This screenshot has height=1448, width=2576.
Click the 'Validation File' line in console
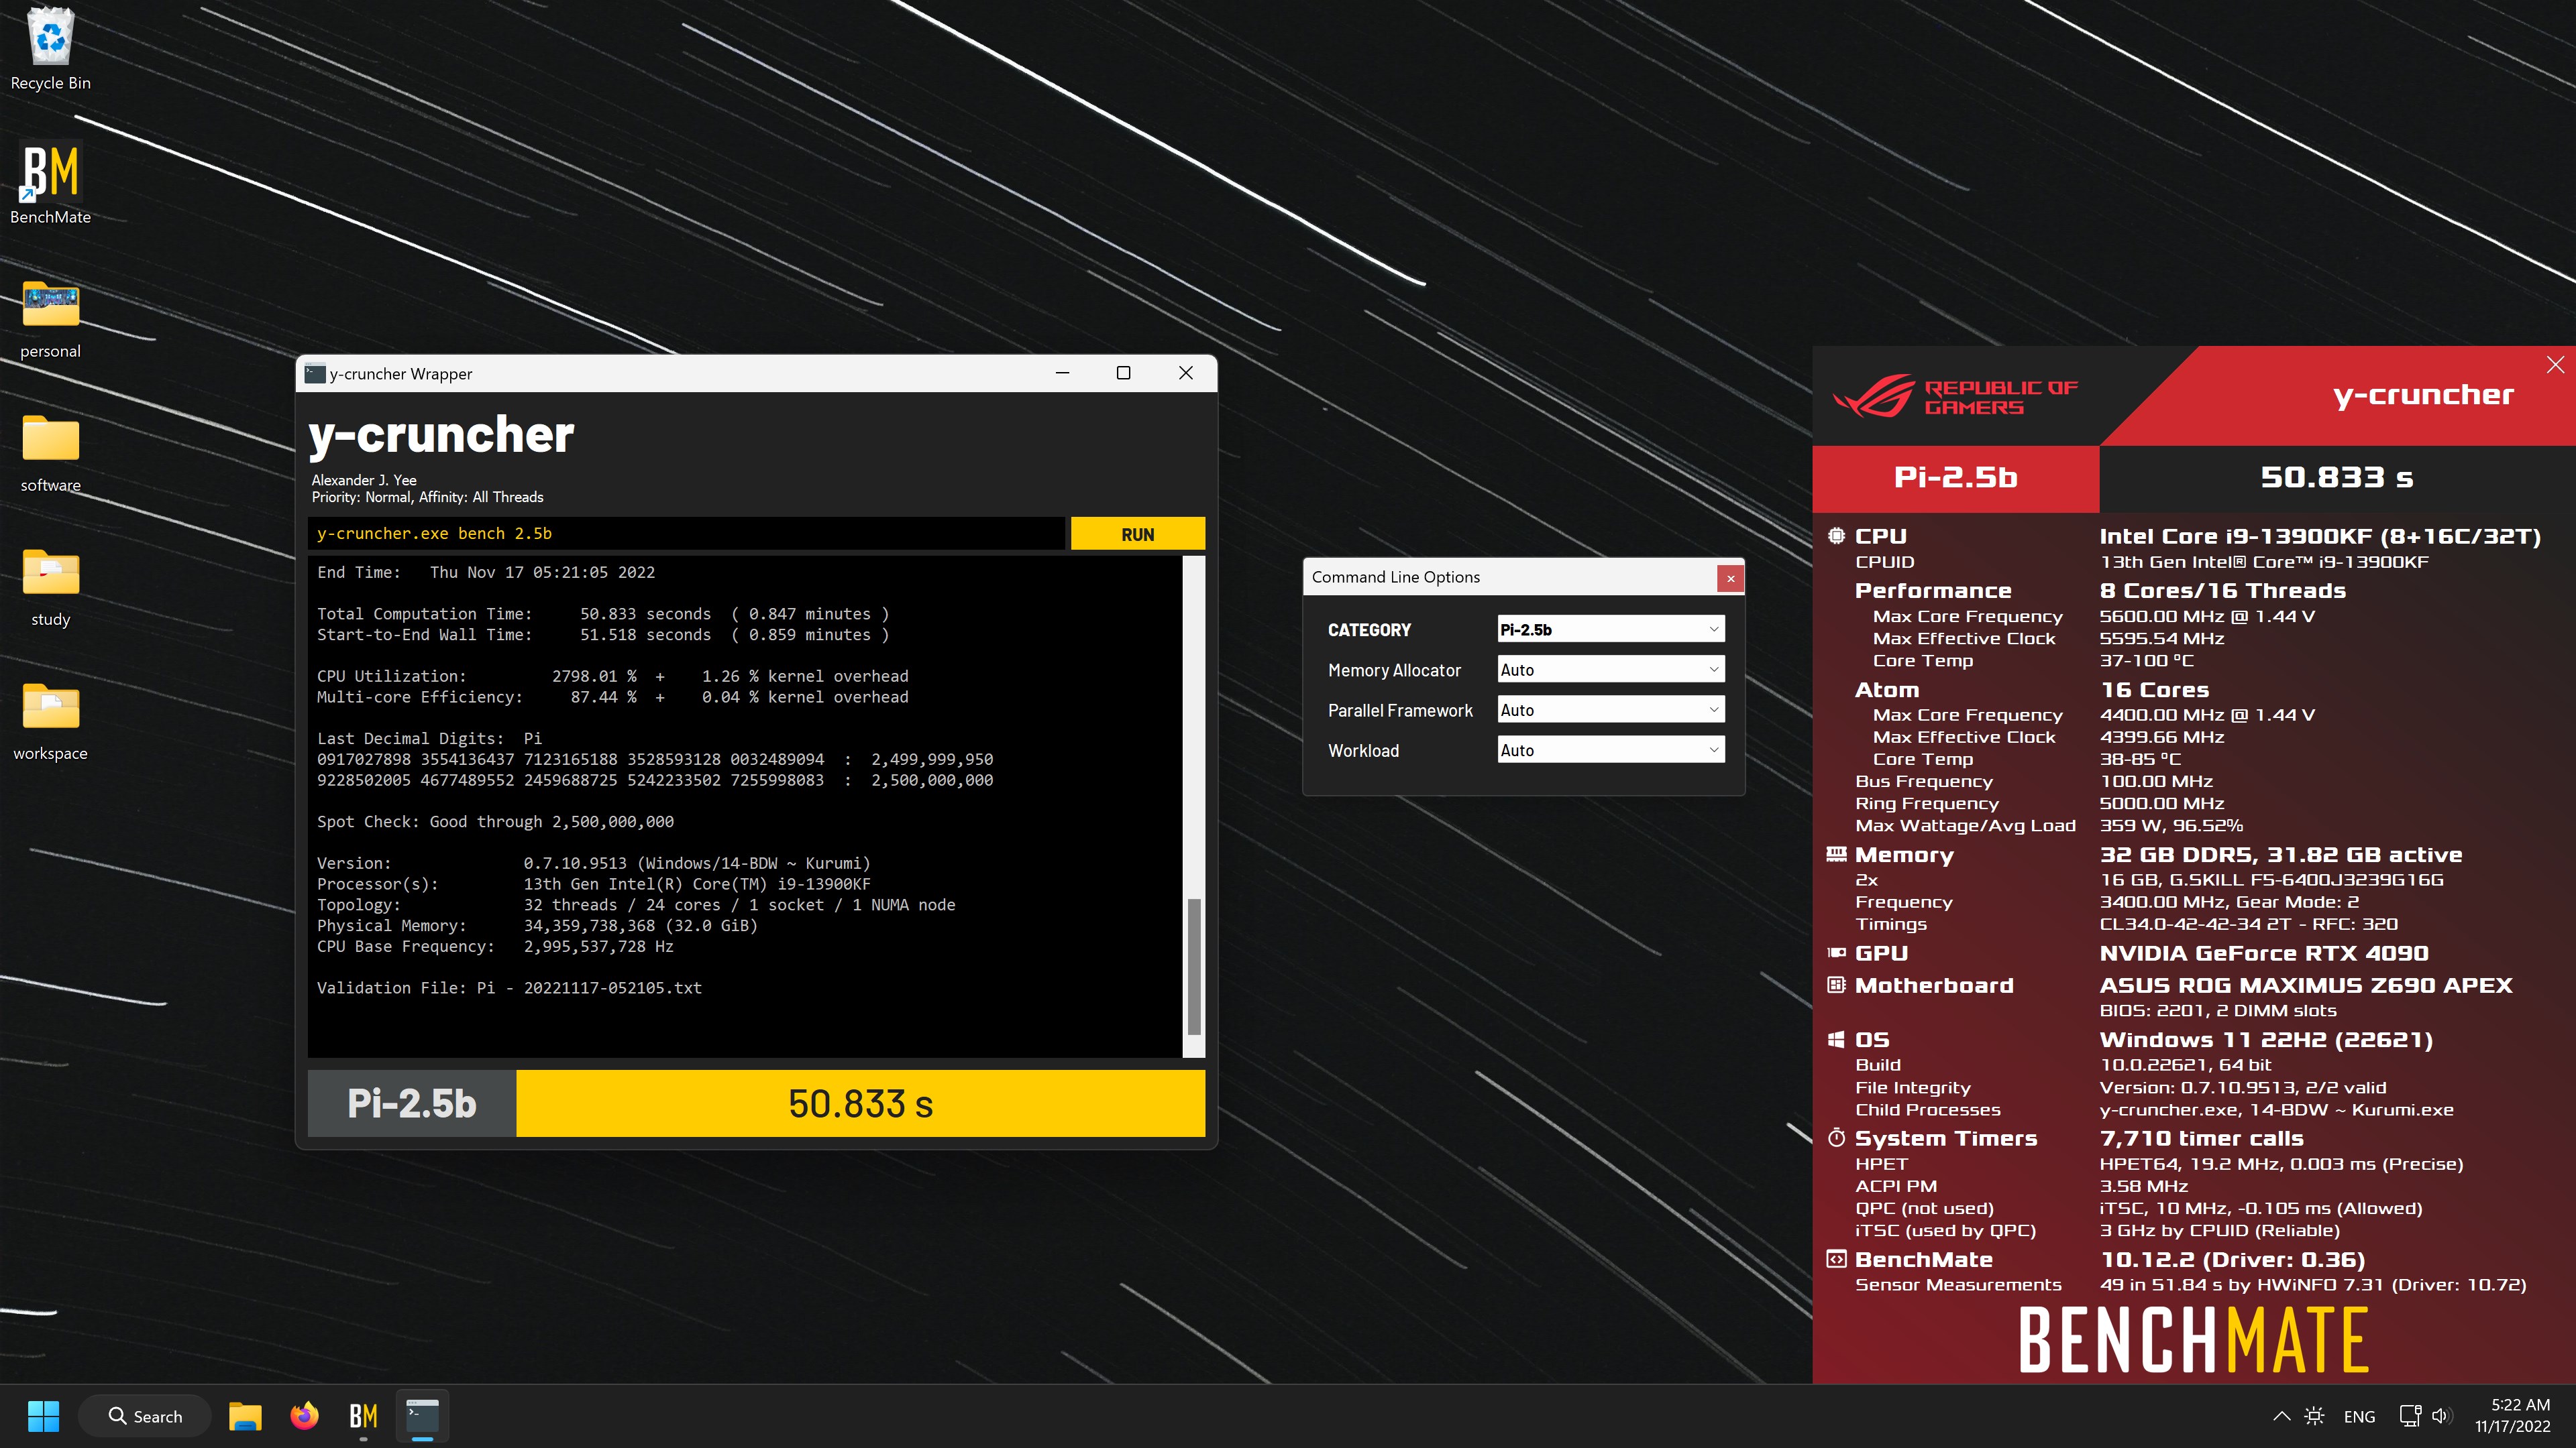(x=509, y=987)
